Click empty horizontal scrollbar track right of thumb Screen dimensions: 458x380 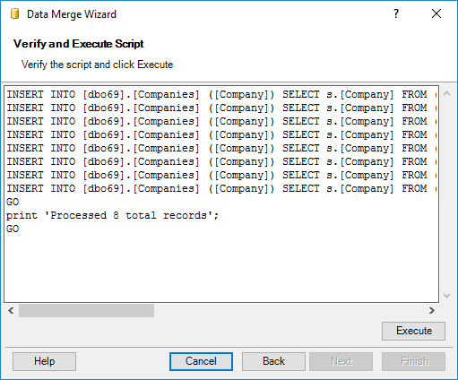click(x=289, y=311)
